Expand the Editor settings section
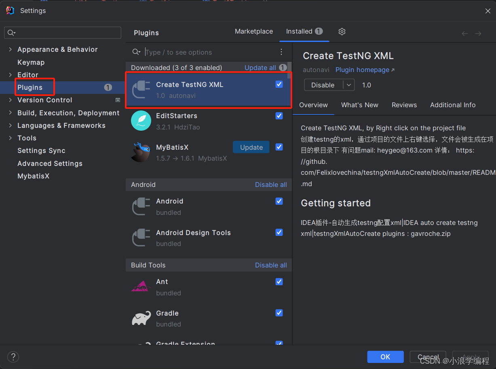 click(10, 75)
